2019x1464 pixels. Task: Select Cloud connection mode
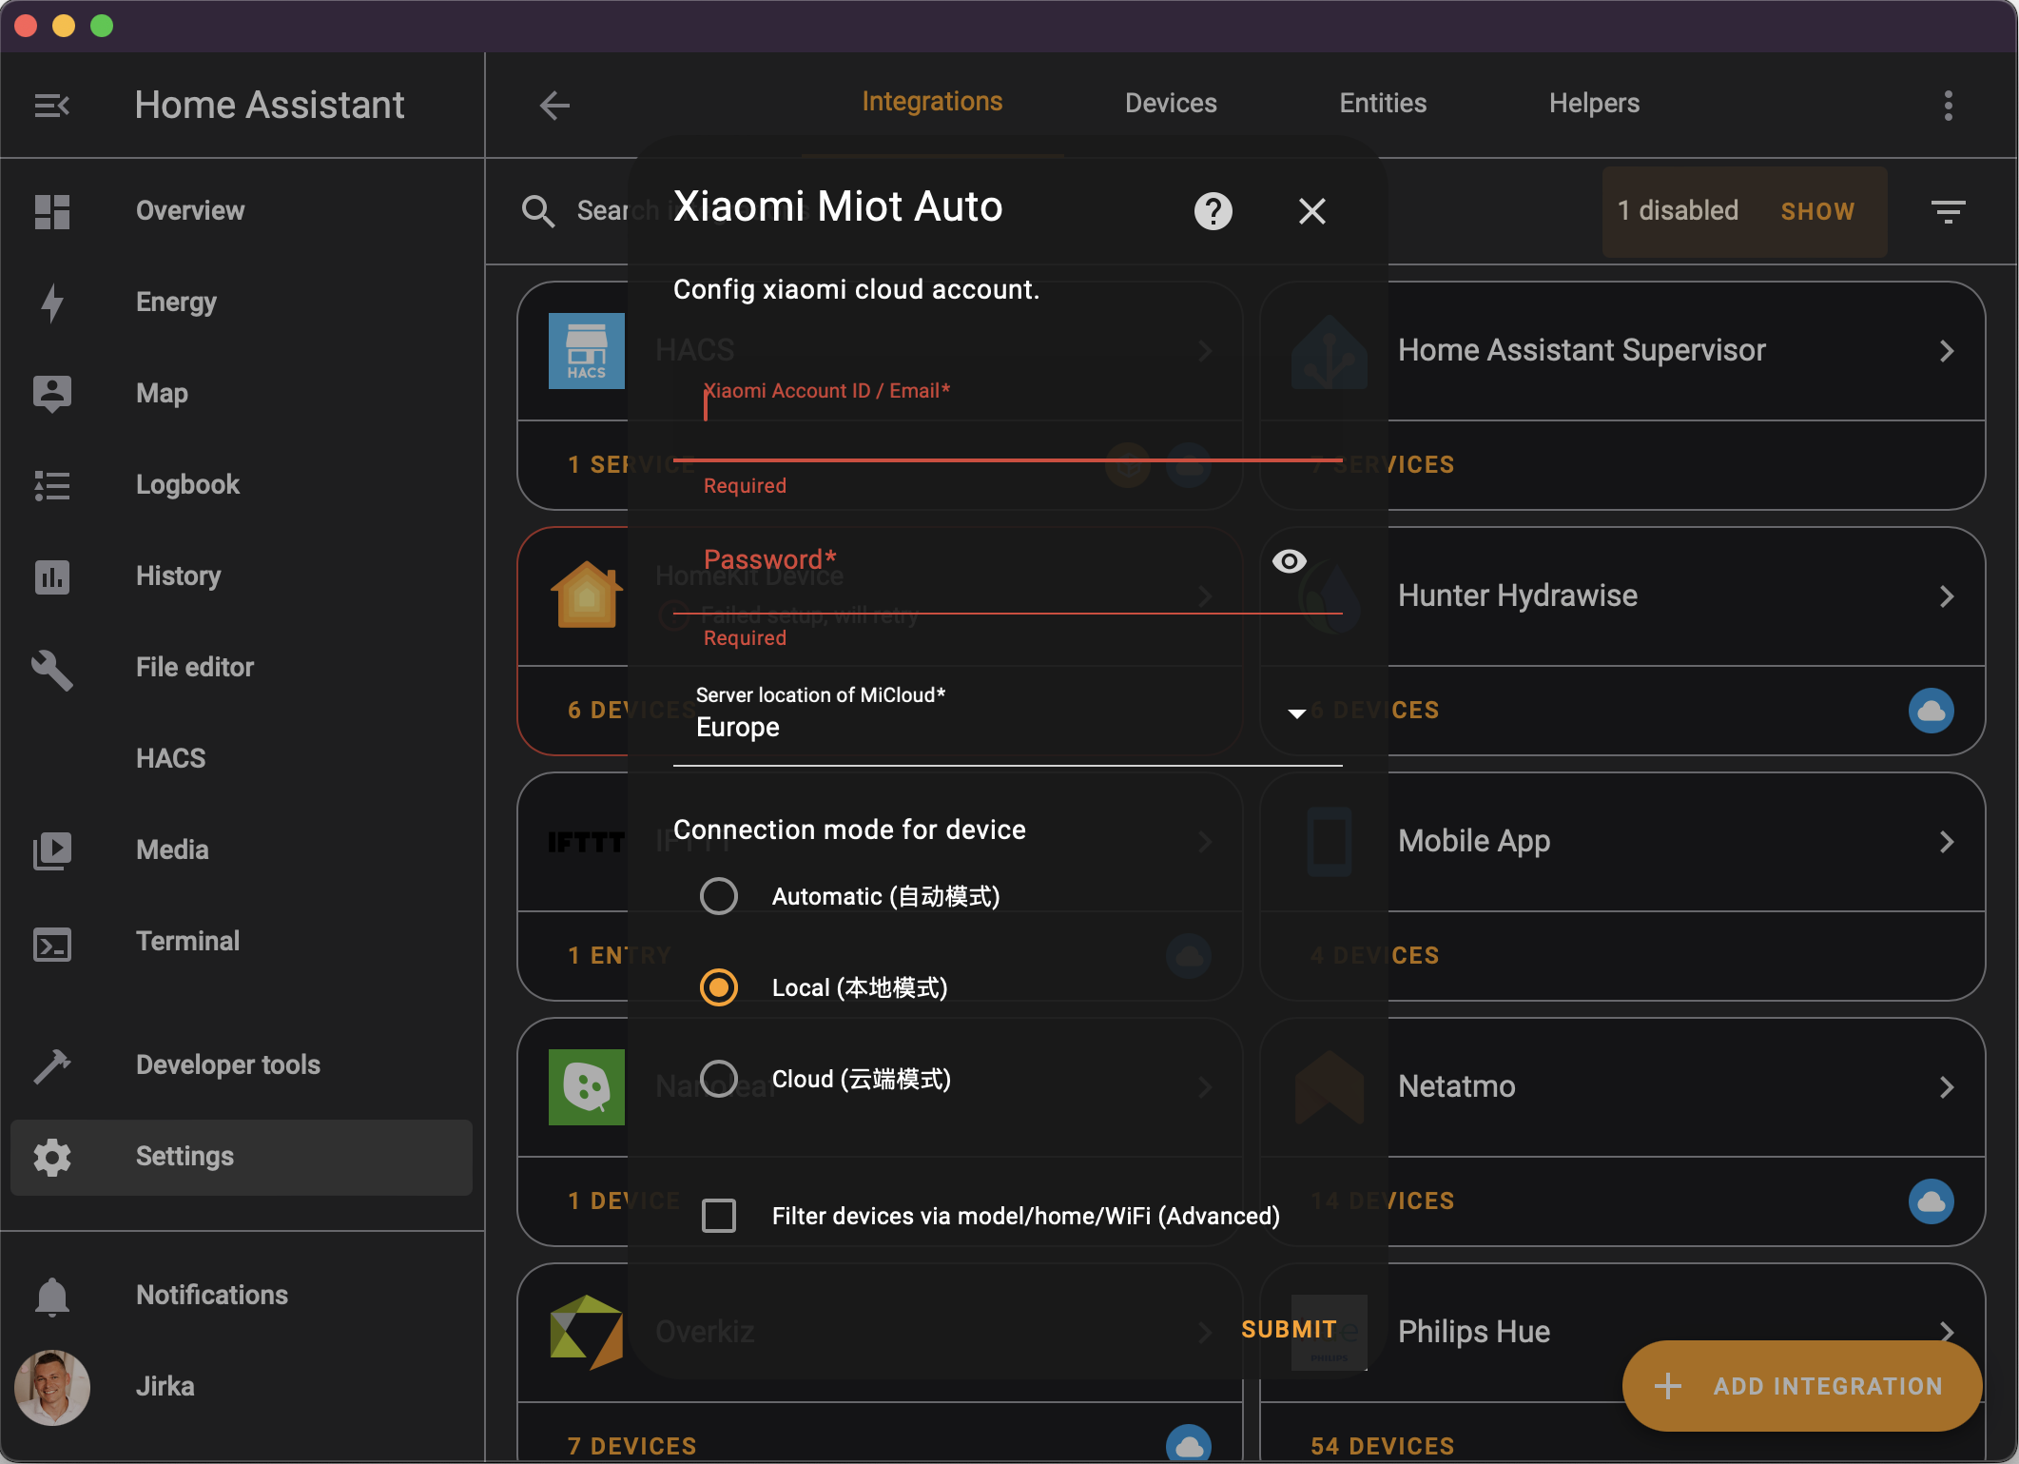pyautogui.click(x=718, y=1079)
